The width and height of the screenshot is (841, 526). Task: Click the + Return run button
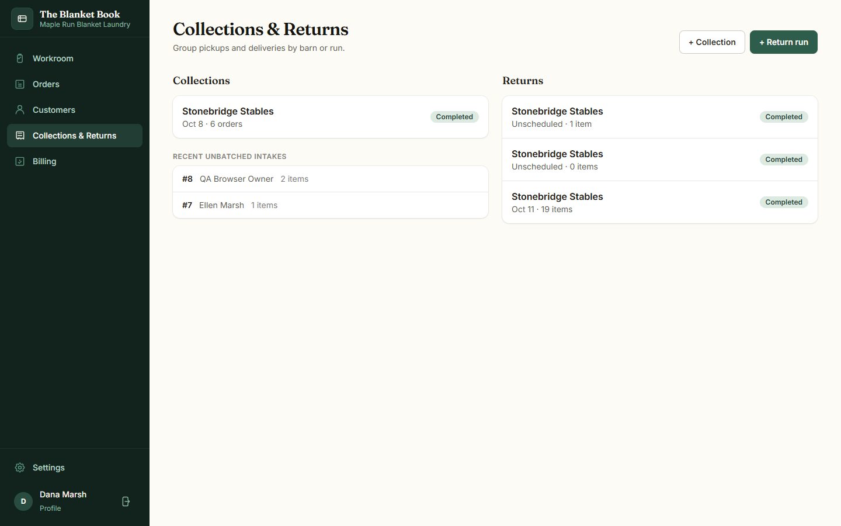(x=784, y=42)
